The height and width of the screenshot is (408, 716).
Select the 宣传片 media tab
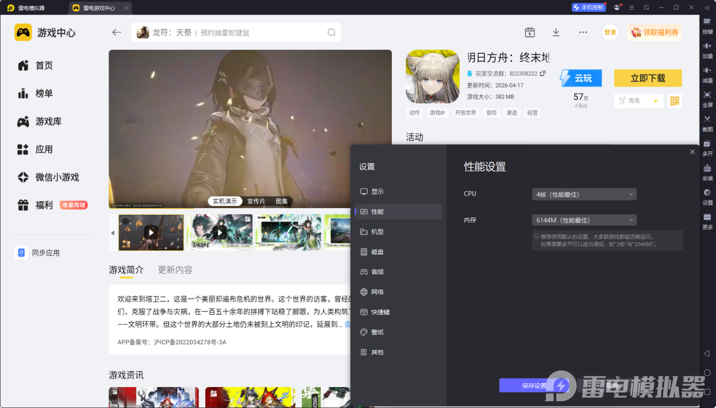coord(256,201)
